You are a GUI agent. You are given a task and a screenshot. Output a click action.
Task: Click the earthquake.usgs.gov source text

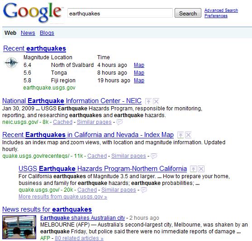coord(49,88)
